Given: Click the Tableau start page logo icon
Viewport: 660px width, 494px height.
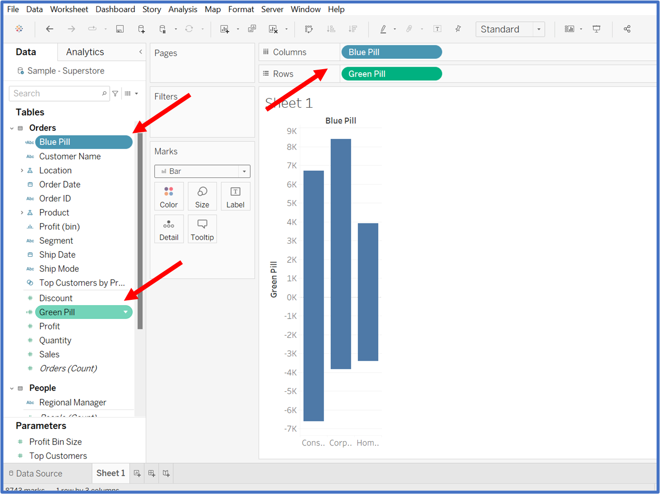Looking at the screenshot, I should point(19,29).
